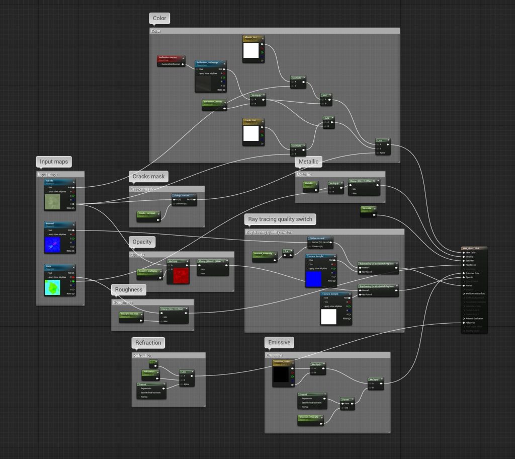515x459 pixels.
Task: Expand the Reflection_boost node with its arrow
Action: pyautogui.click(x=225, y=103)
